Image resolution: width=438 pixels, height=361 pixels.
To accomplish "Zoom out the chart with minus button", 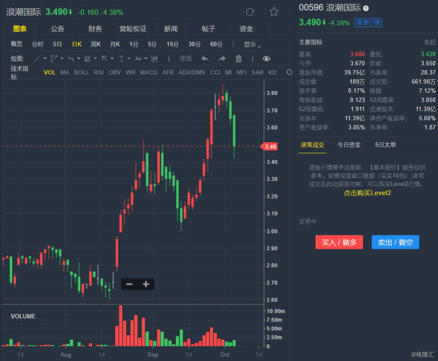I will coord(129,284).
